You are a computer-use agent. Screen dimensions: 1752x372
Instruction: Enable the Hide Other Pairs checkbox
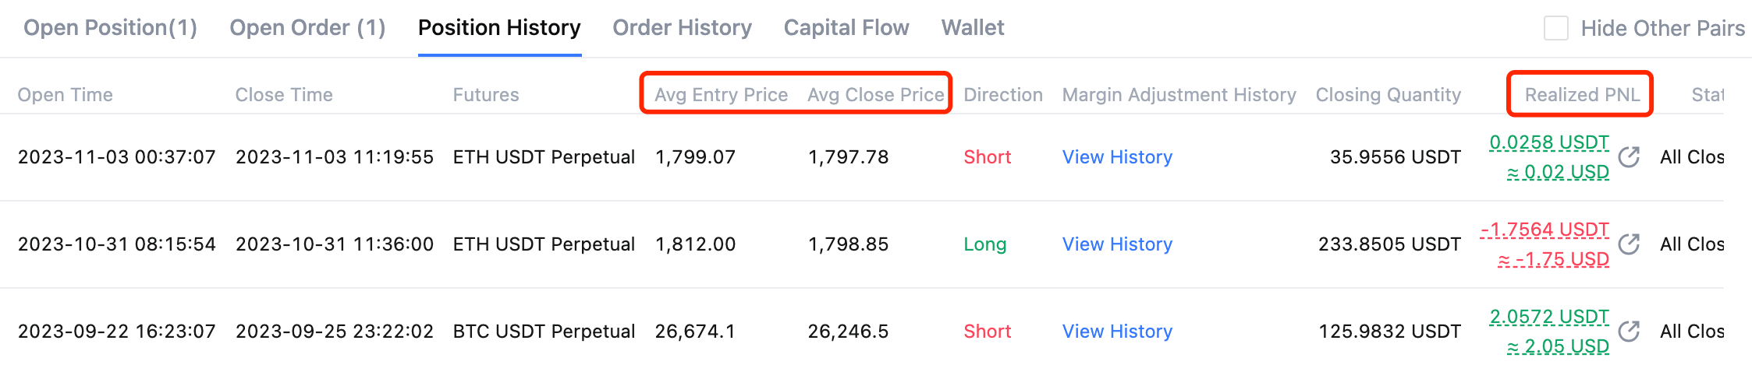click(1556, 28)
